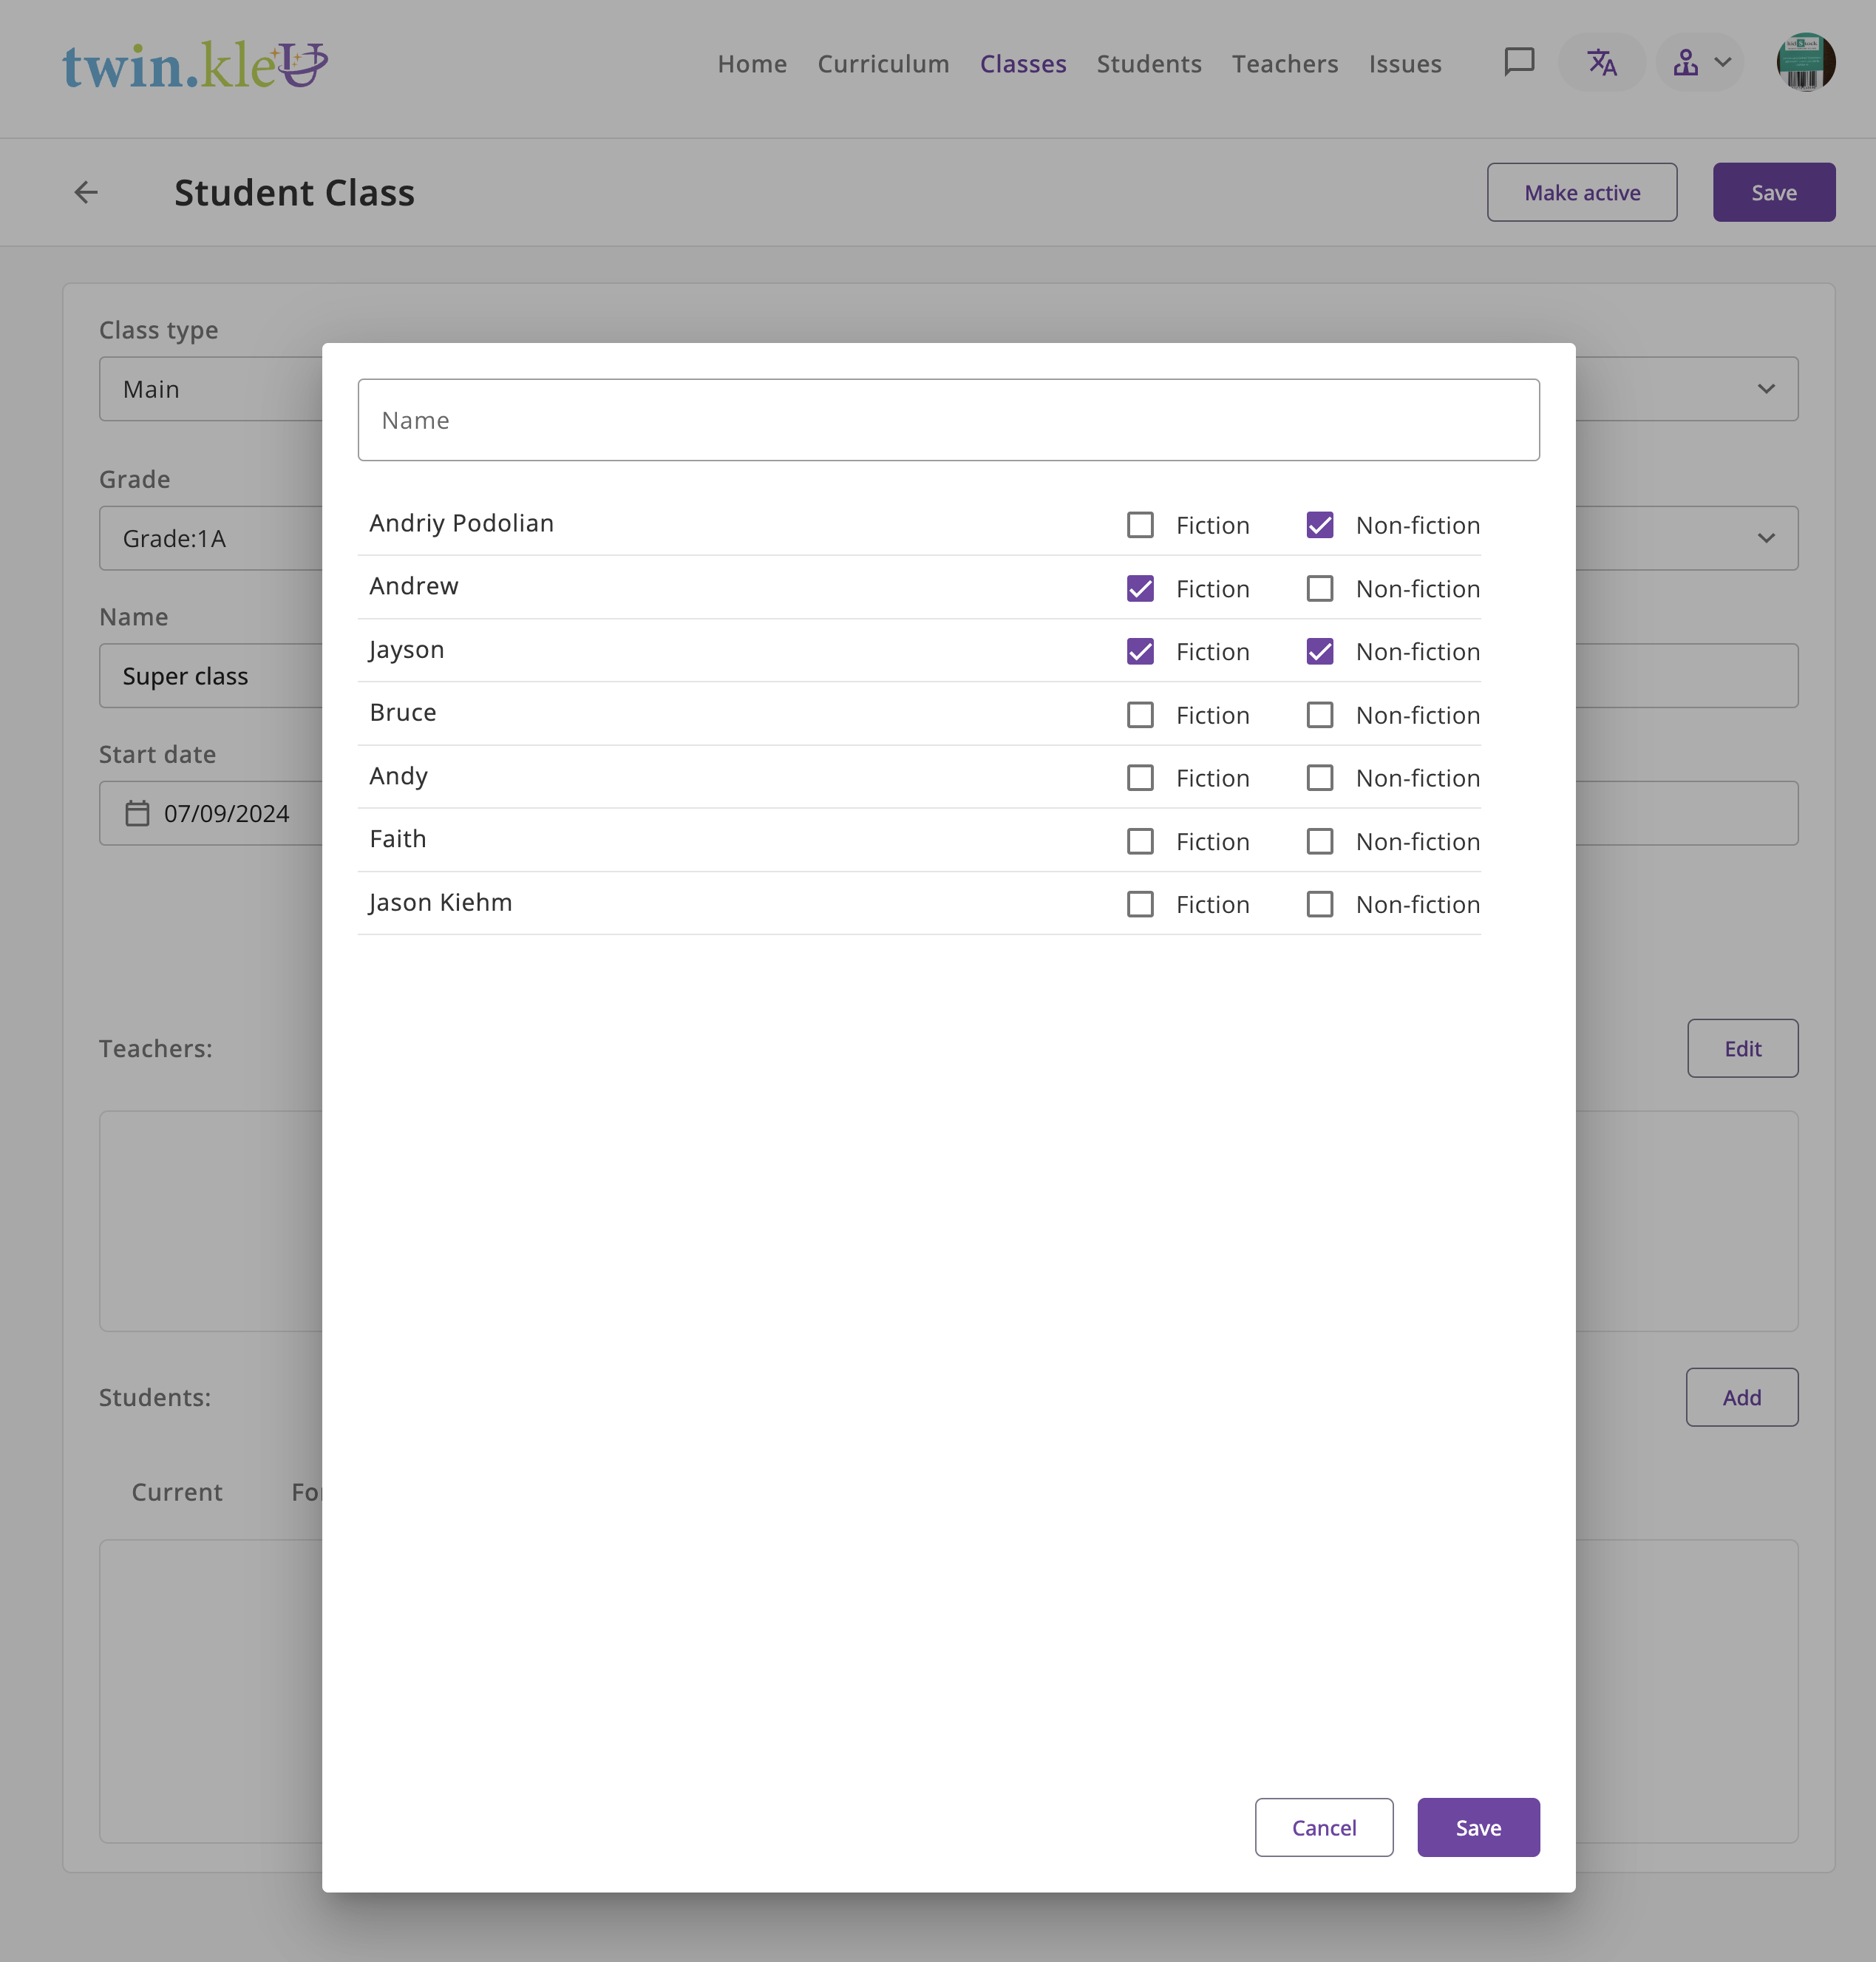Uncheck Non-fiction for Jayson

point(1319,652)
